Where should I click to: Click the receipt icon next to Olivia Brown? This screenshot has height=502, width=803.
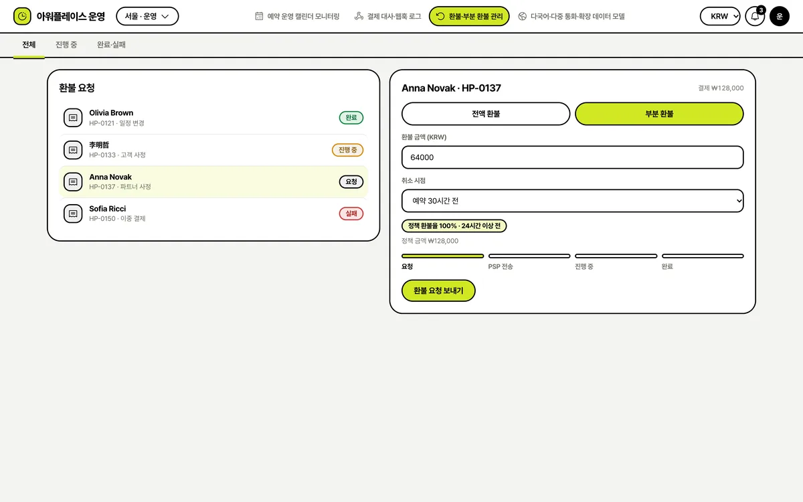point(73,118)
